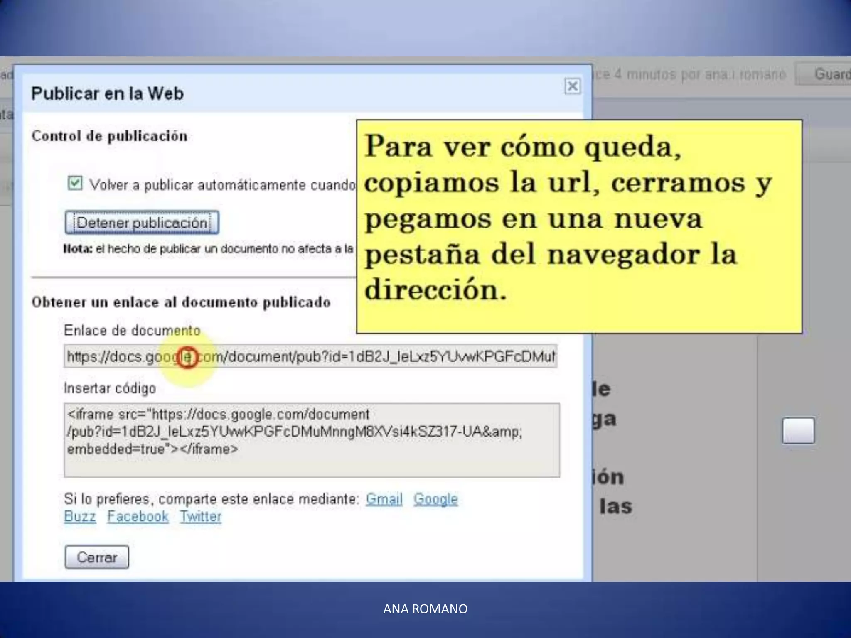The height and width of the screenshot is (638, 851).
Task: Share the document on Facebook
Action: (138, 517)
